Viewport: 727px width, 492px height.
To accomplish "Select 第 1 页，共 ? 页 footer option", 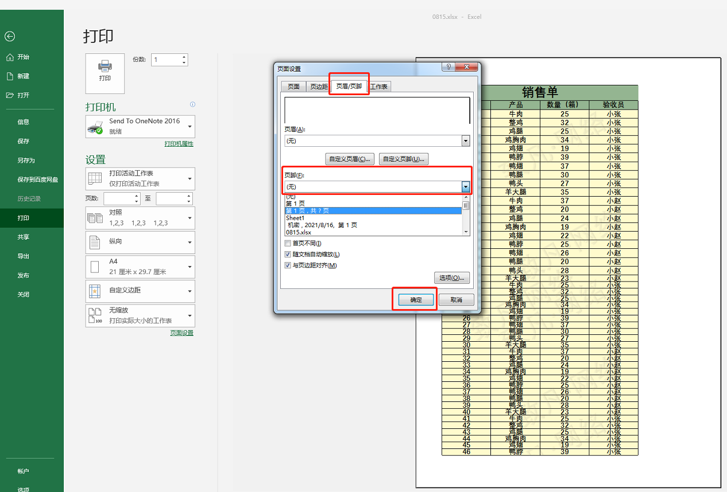I will tap(373, 210).
